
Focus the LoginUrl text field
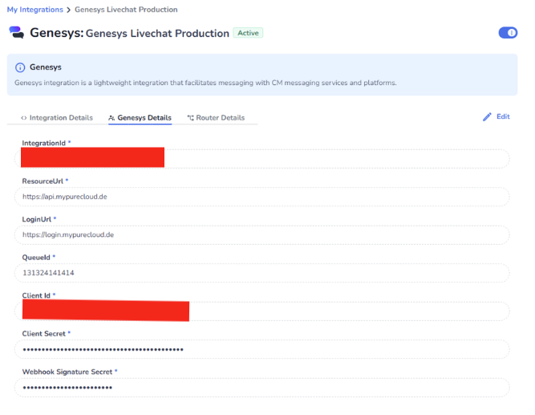[x=261, y=235]
